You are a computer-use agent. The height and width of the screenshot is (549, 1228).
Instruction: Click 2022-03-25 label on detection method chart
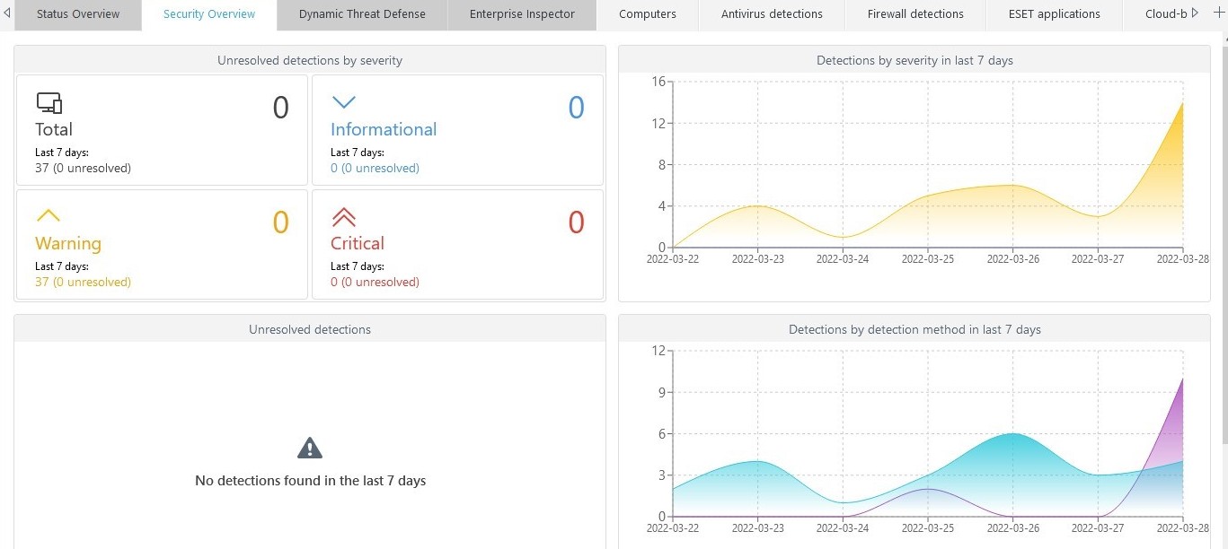928,528
